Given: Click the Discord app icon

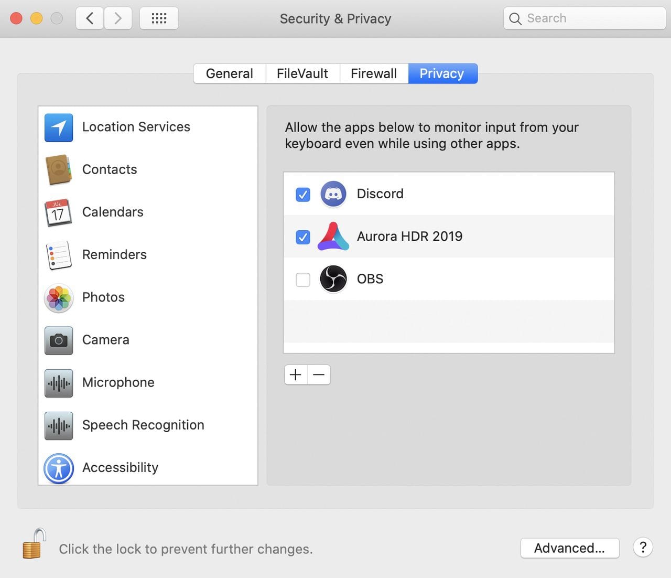Looking at the screenshot, I should [333, 194].
